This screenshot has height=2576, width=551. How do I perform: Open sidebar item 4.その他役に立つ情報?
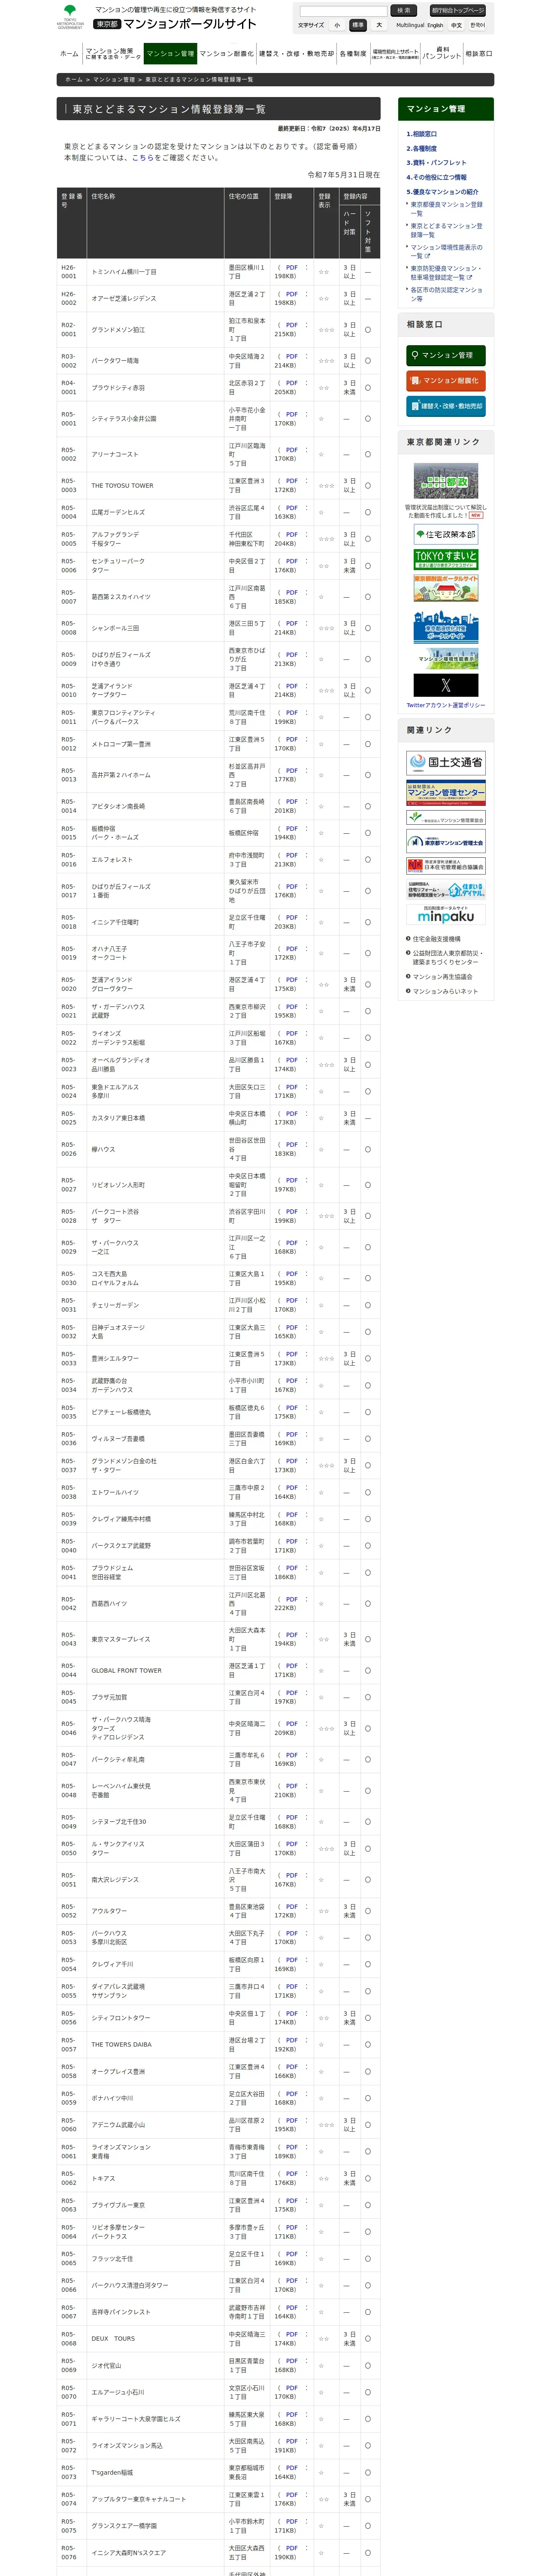[x=436, y=177]
